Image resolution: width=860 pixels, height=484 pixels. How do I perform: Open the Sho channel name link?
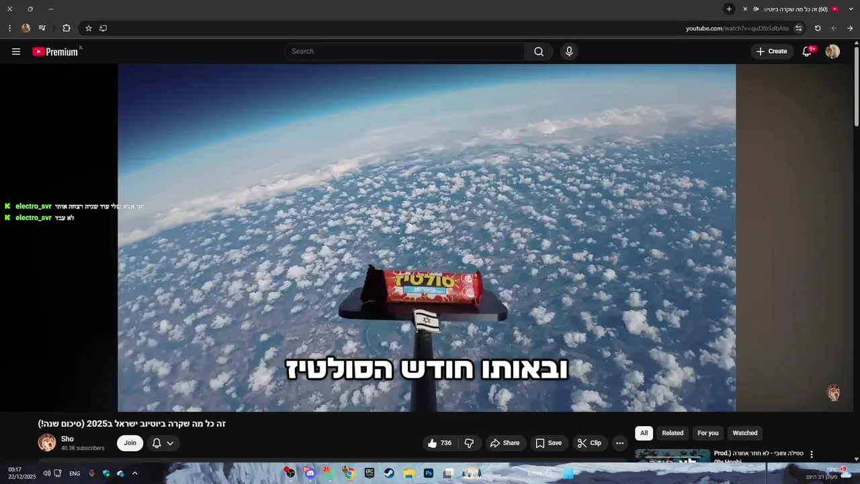tap(67, 439)
